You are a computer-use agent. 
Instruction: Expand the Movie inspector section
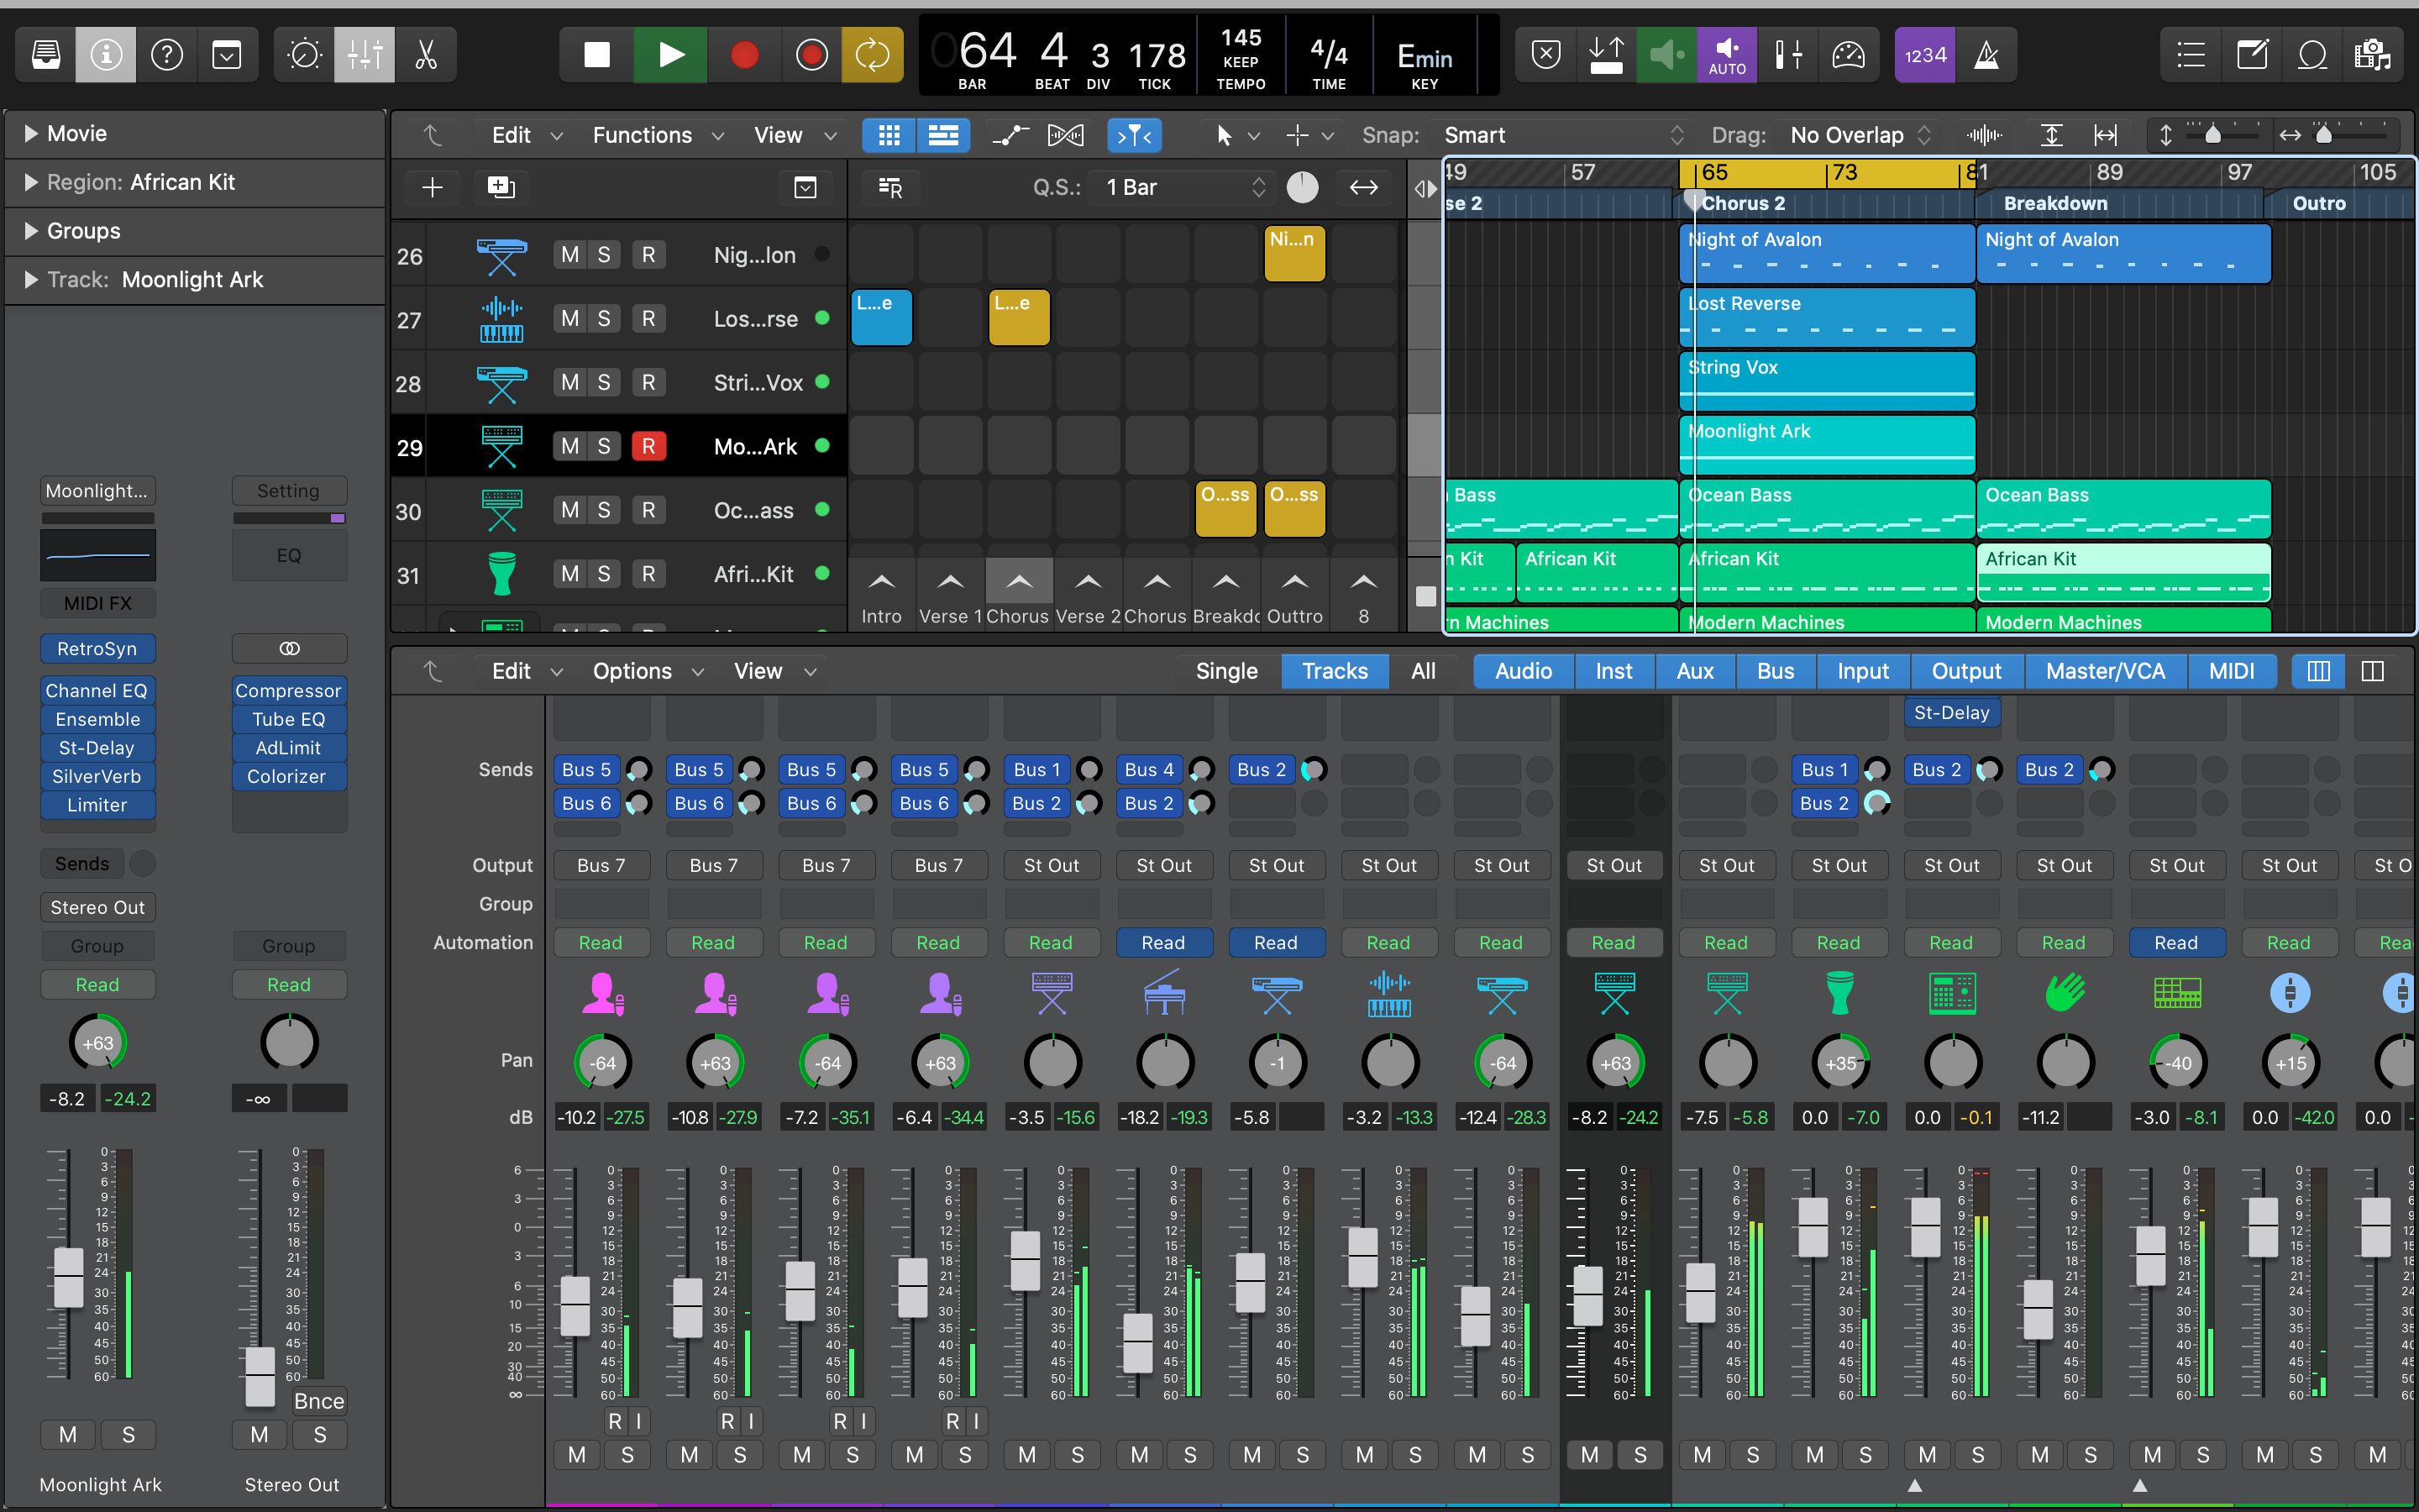coord(31,133)
